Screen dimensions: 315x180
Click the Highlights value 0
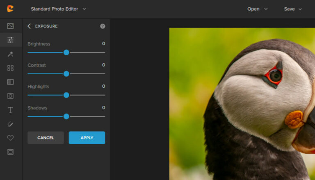point(103,86)
